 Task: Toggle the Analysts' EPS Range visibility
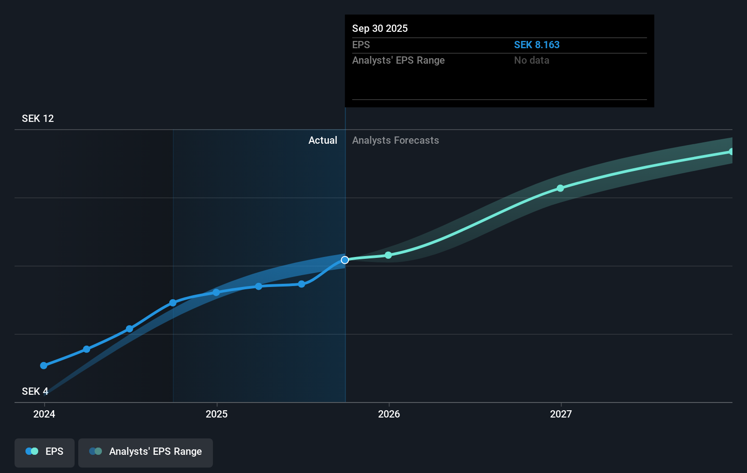point(145,453)
